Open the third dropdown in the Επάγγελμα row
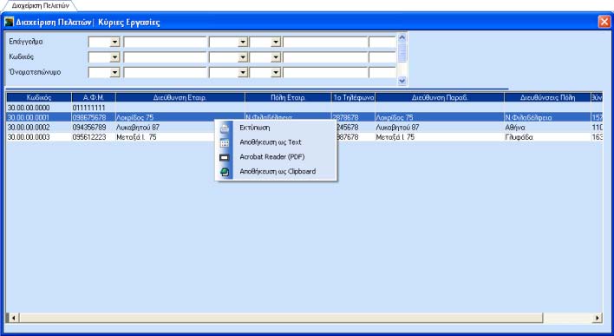The height and width of the screenshot is (336, 614). tap(276, 42)
